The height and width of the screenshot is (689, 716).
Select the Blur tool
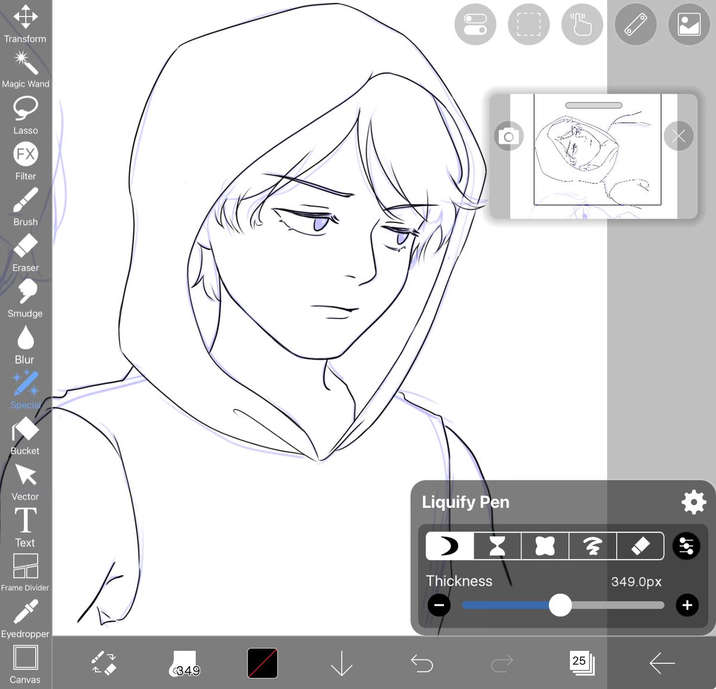point(25,344)
